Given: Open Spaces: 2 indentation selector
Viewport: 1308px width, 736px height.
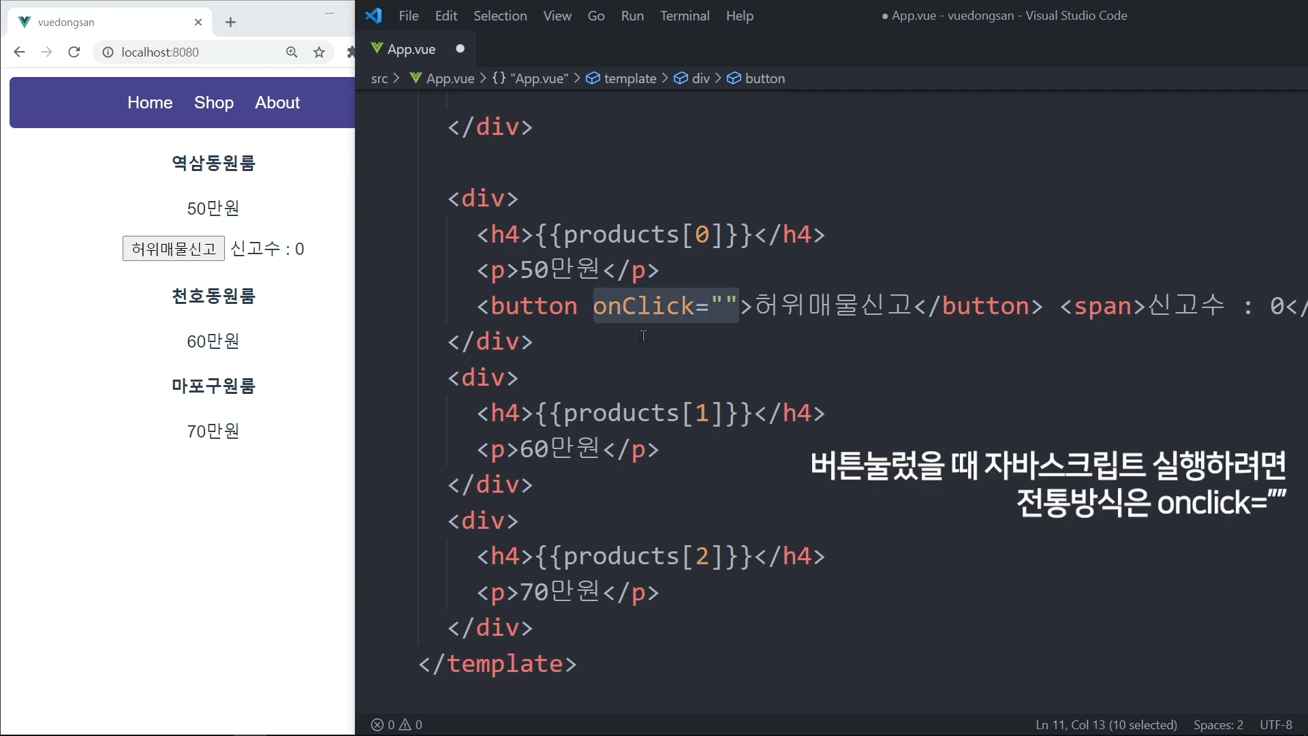Looking at the screenshot, I should point(1217,724).
